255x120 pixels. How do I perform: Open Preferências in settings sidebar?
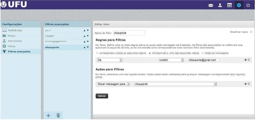coord(15,30)
